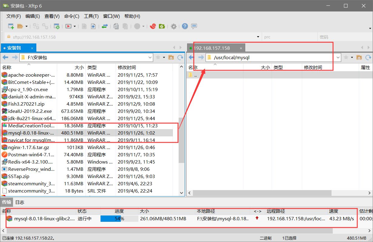Expand the F:\安装包 path dropdown
This screenshot has height=242, width=373.
point(150,57)
